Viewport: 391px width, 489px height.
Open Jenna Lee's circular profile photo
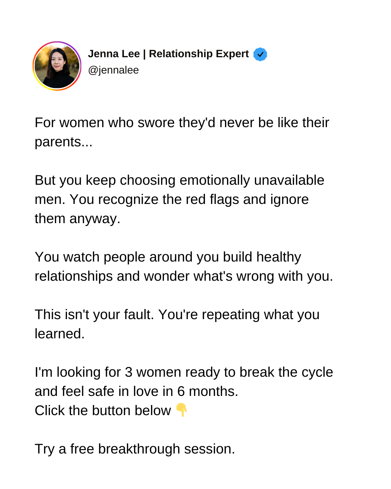click(x=57, y=66)
